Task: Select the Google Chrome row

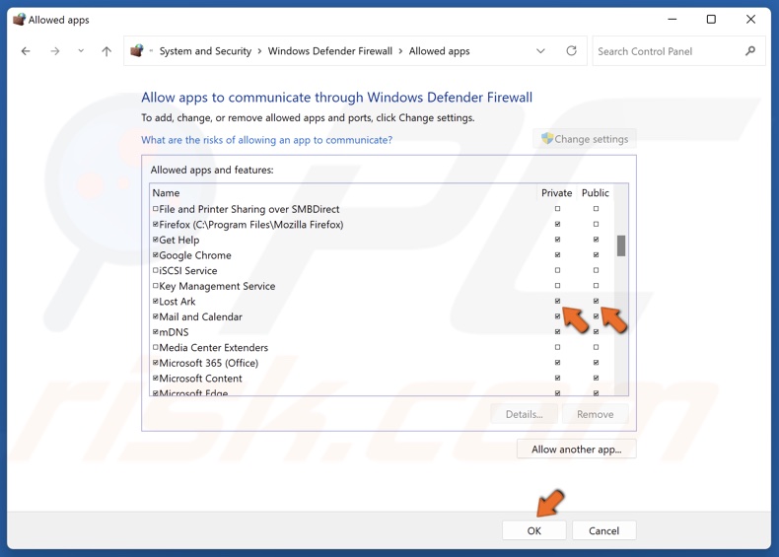Action: [382, 255]
